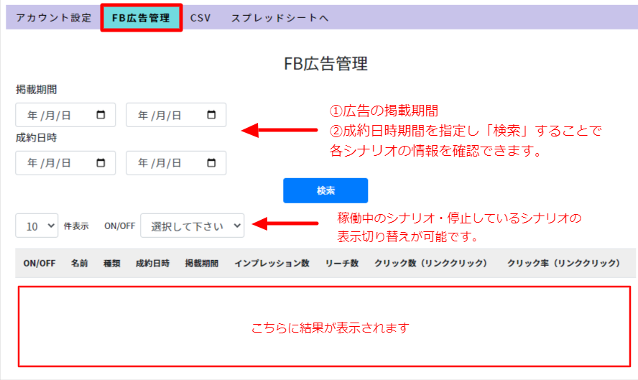Click the 掲載期間 label above date fields
The height and width of the screenshot is (380, 638).
(36, 90)
